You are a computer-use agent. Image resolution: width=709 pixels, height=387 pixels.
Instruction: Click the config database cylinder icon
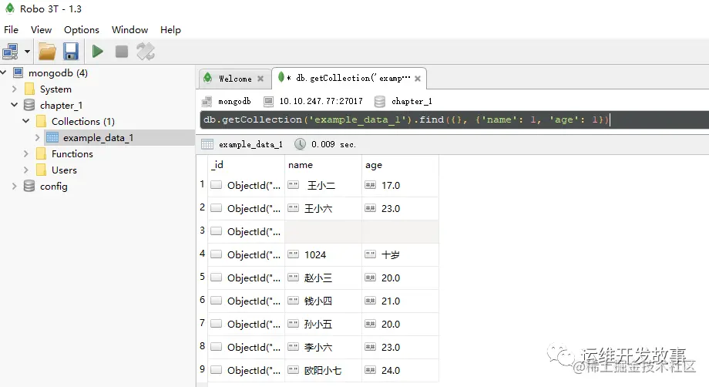point(29,186)
